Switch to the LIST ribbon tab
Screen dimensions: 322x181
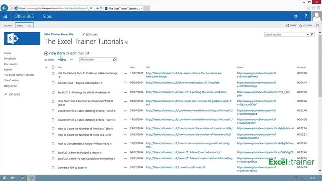point(29,26)
